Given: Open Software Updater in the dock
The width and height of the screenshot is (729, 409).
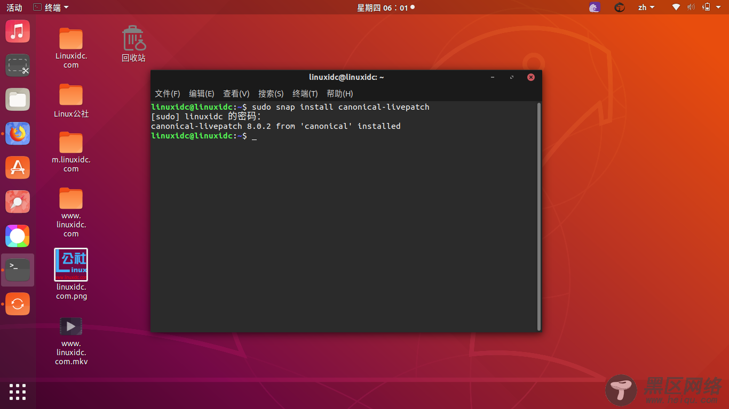Looking at the screenshot, I should (18, 304).
